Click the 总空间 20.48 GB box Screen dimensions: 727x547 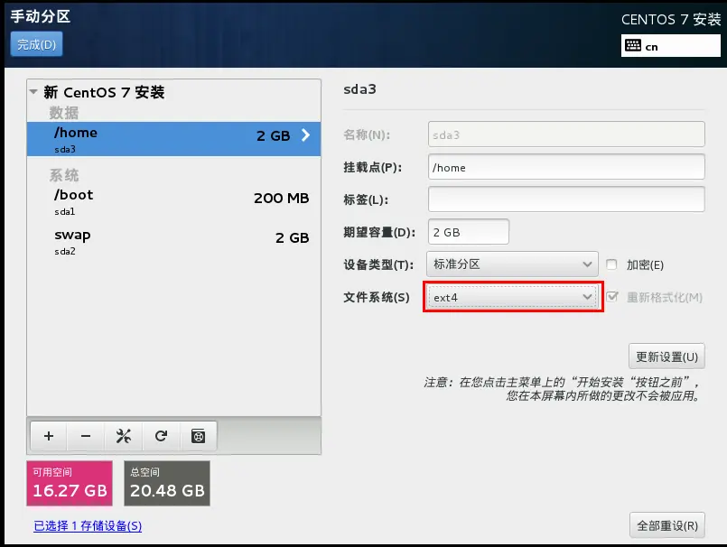[167, 483]
